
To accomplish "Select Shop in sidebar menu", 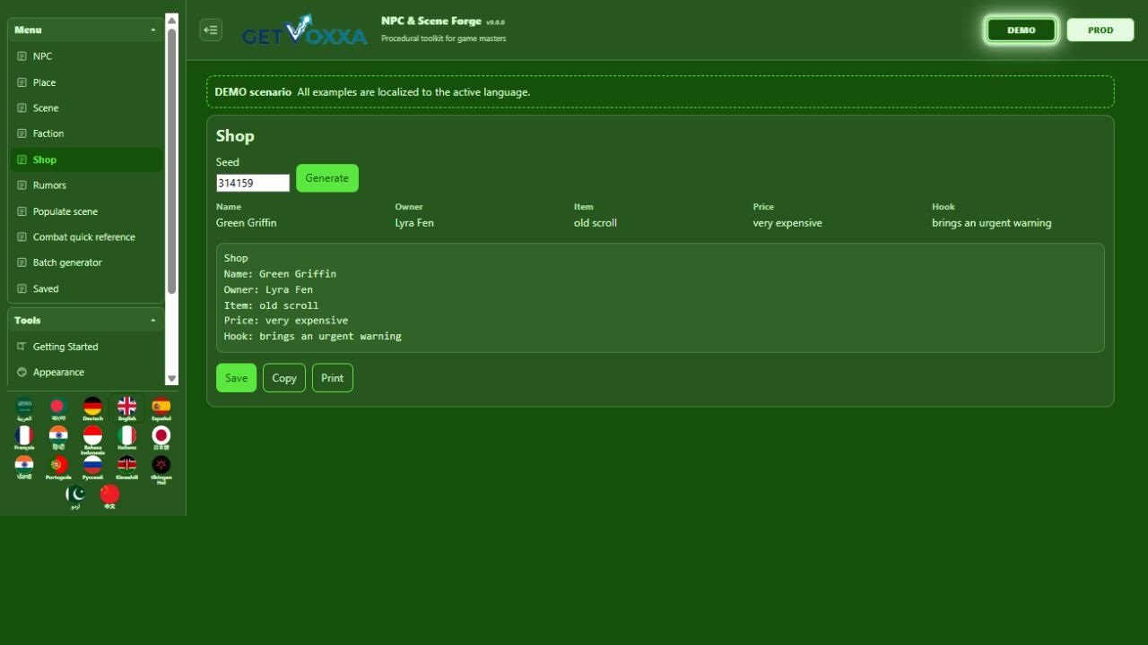I will point(85,159).
